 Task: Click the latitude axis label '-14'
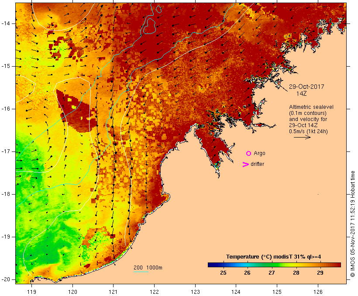6,24
